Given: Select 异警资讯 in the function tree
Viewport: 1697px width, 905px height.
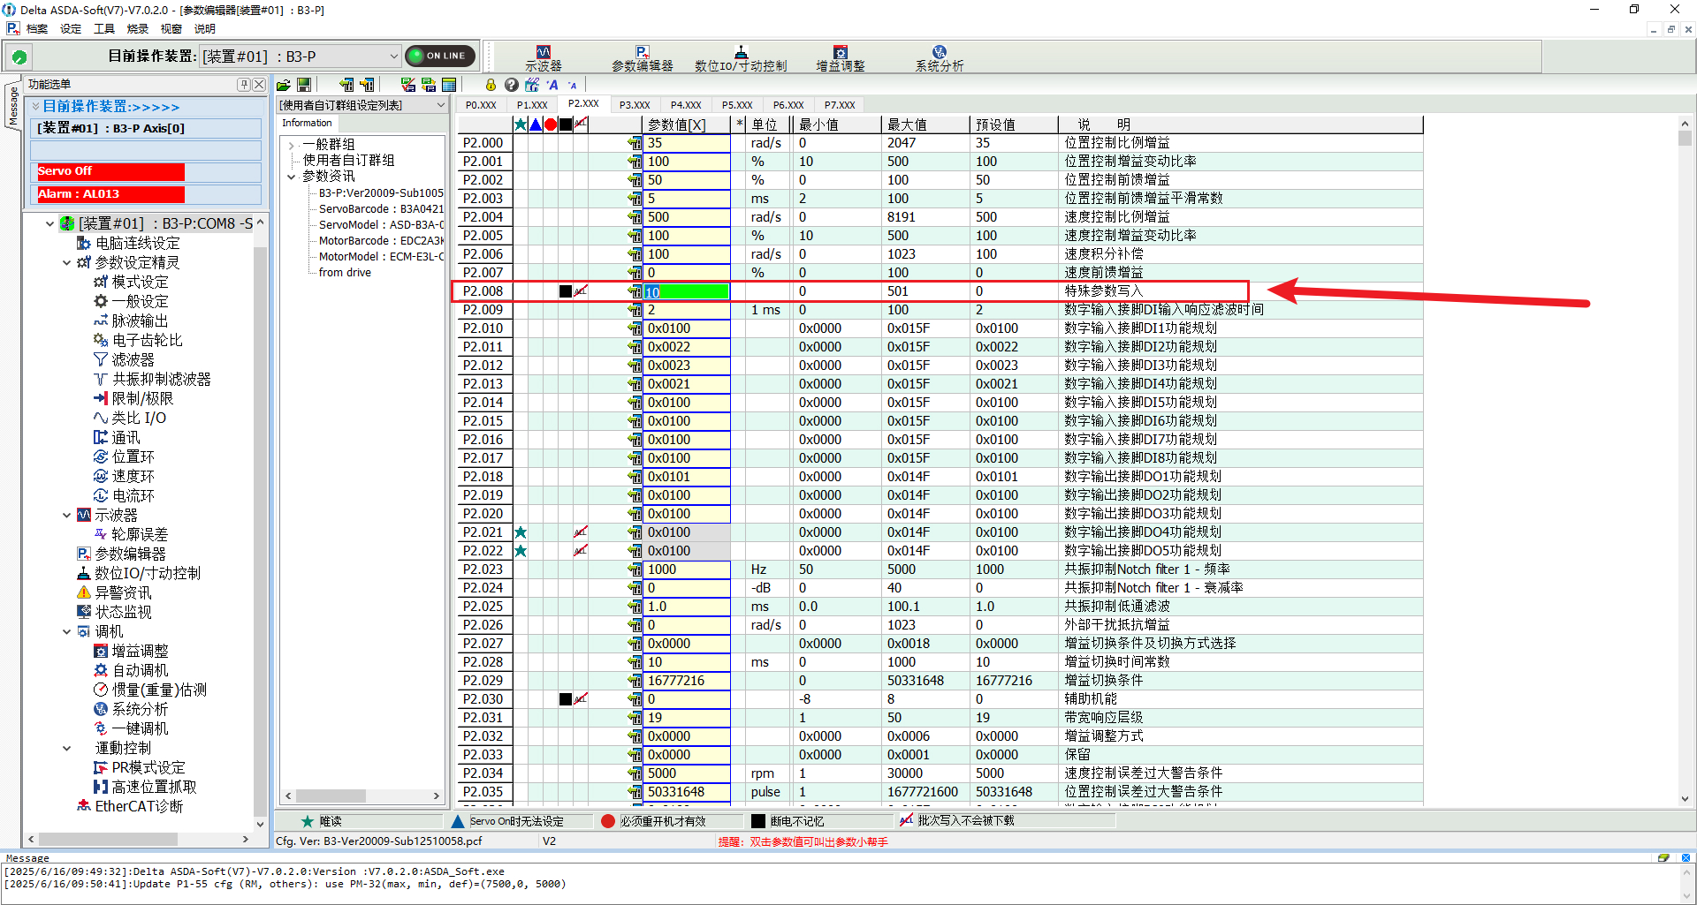Looking at the screenshot, I should pyautogui.click(x=123, y=592).
